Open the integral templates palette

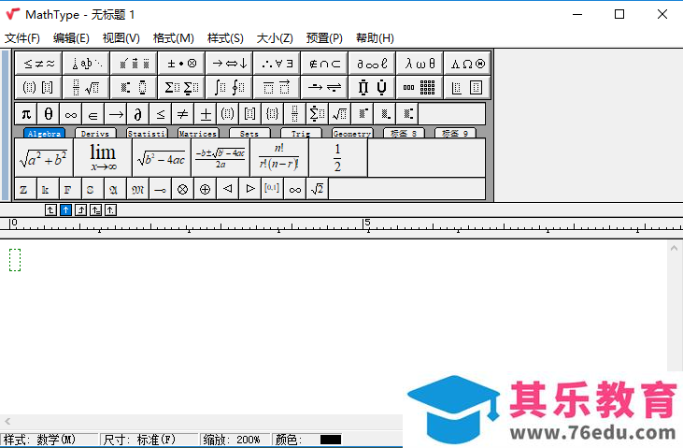tap(230, 87)
